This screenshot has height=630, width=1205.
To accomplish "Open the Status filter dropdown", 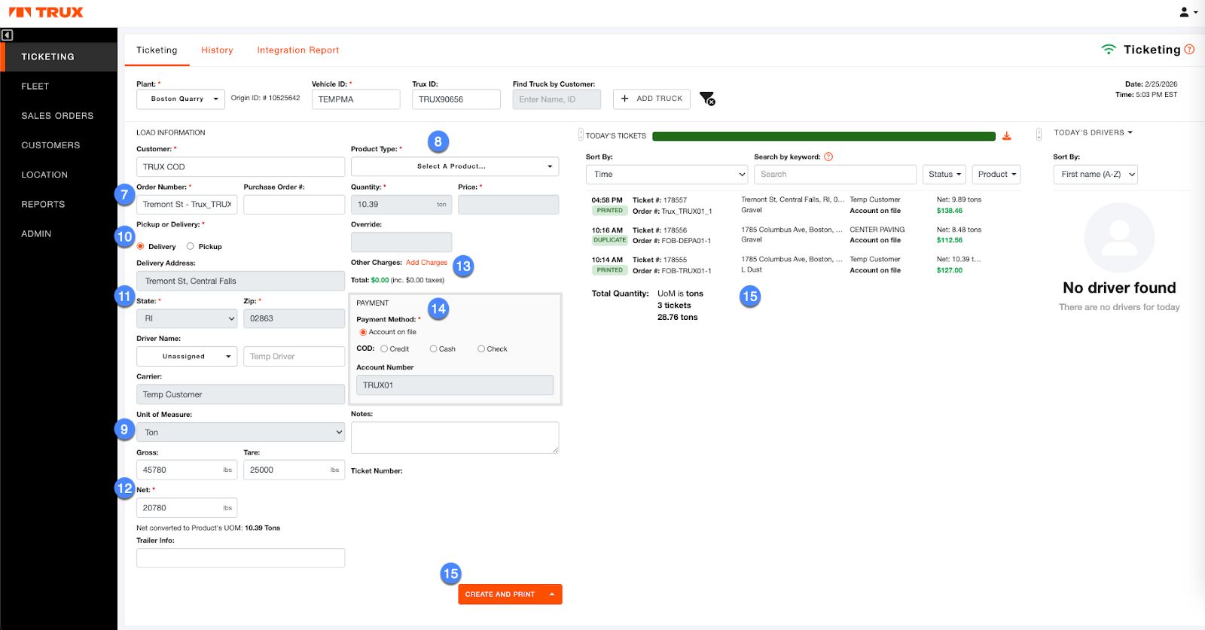I will click(x=944, y=174).
